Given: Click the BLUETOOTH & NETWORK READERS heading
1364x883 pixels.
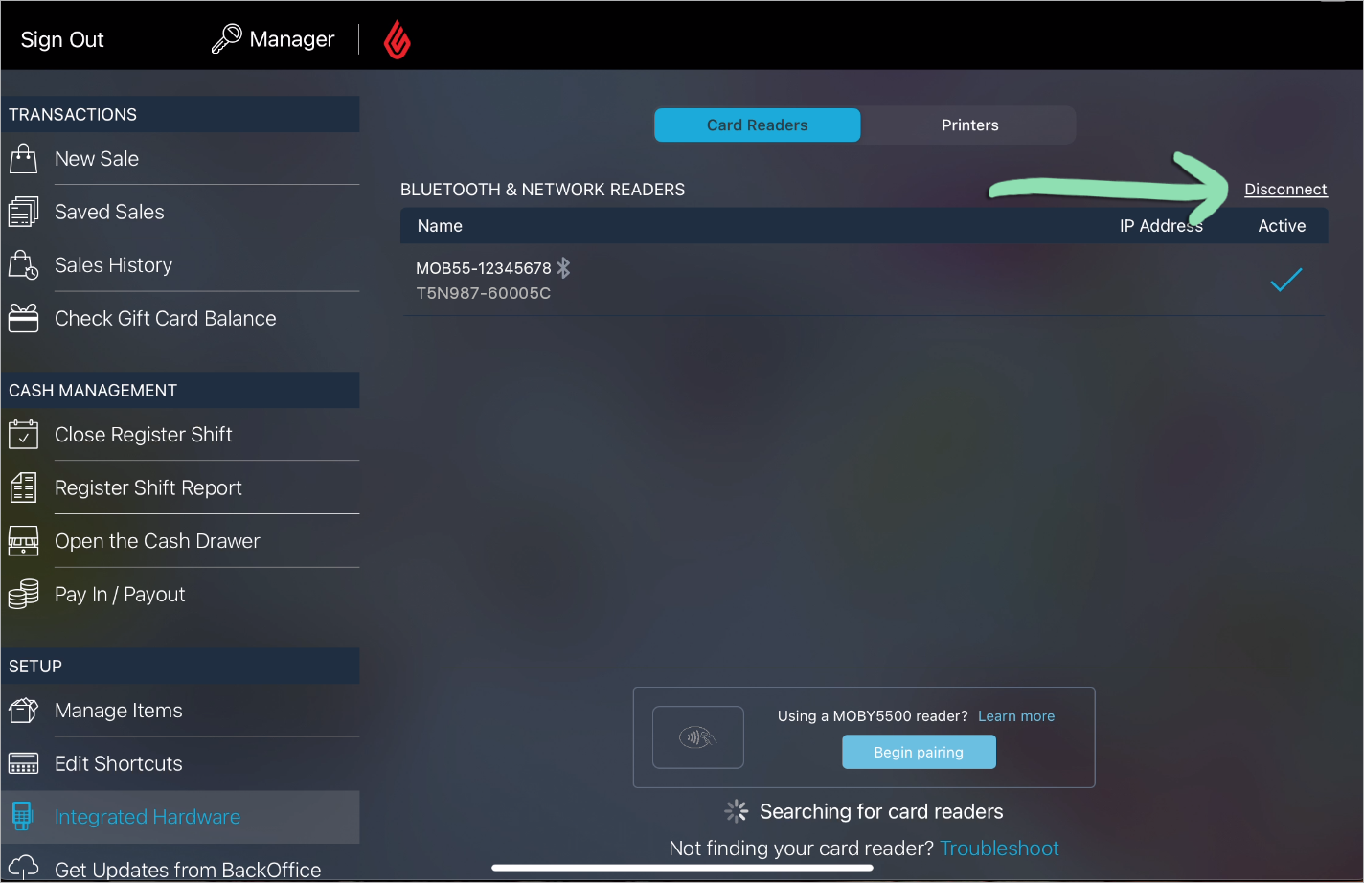Looking at the screenshot, I should pyautogui.click(x=542, y=190).
